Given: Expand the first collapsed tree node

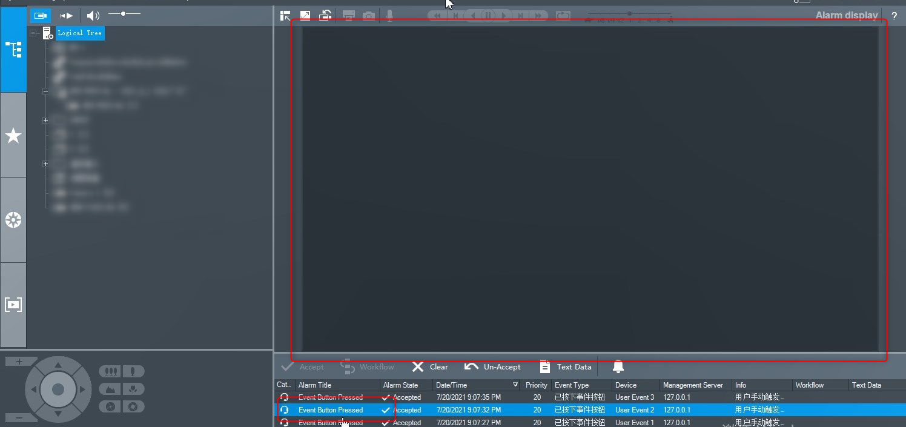Looking at the screenshot, I should tap(45, 121).
